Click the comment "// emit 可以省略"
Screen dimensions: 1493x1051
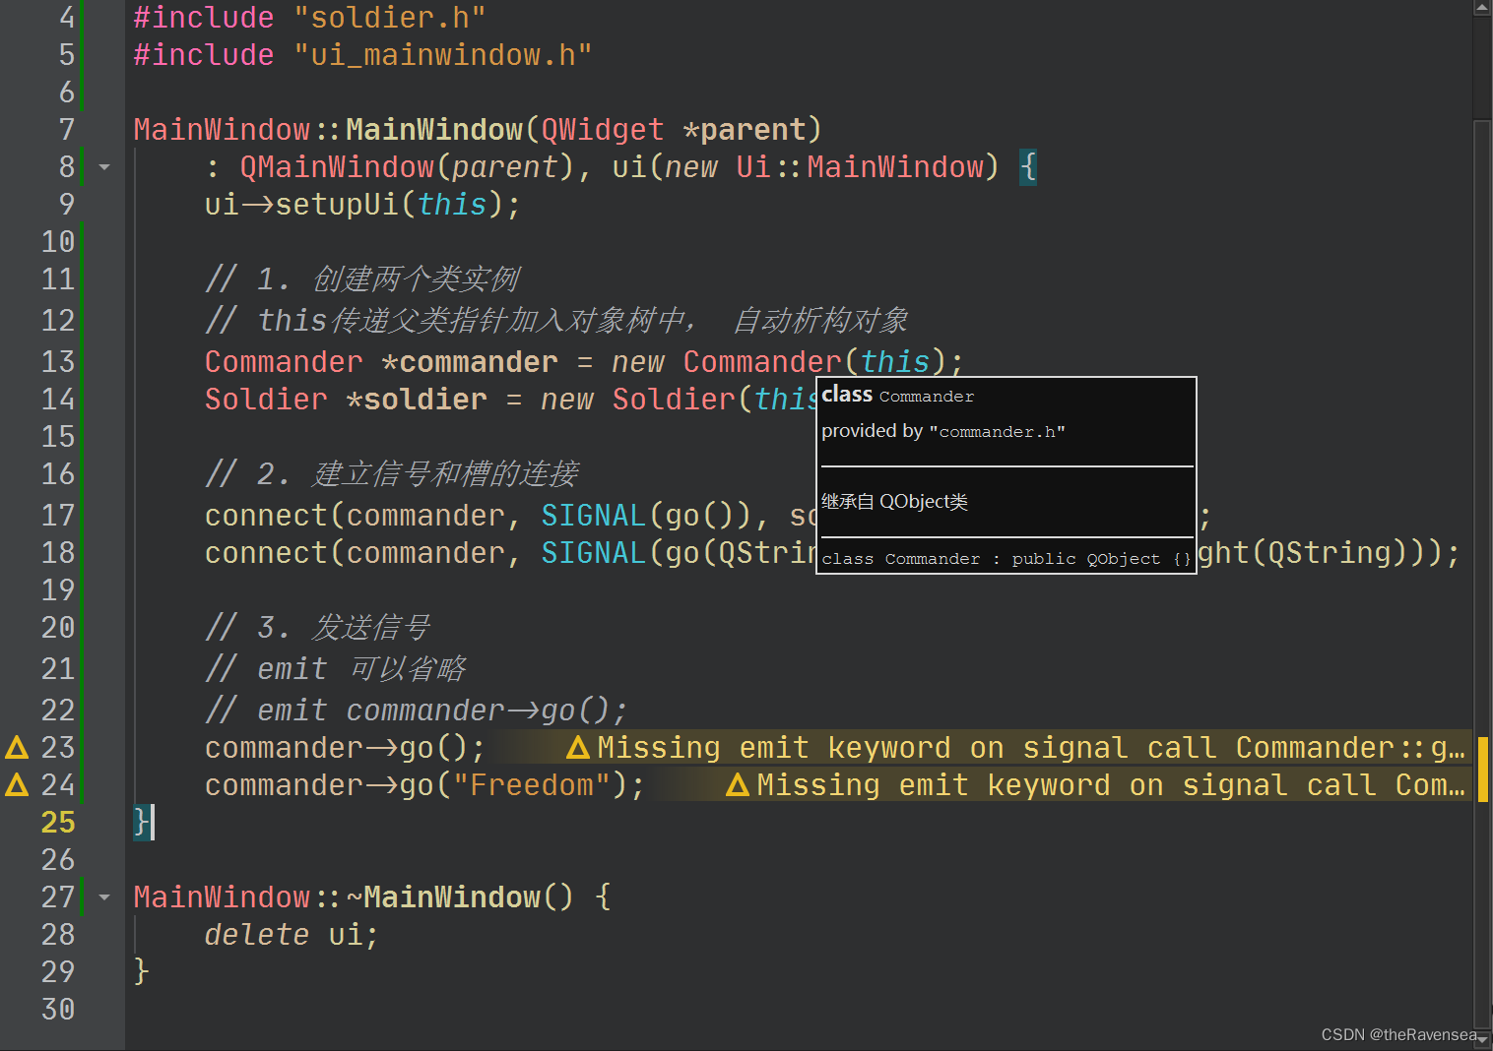336,669
